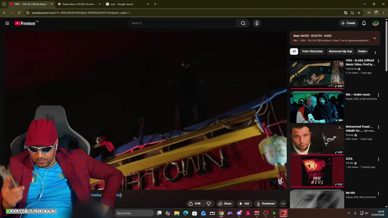Open the Chrome profile avatar
This screenshot has height=218, width=388.
(x=376, y=13)
